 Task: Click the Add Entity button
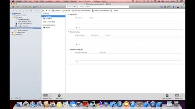(x=59, y=97)
